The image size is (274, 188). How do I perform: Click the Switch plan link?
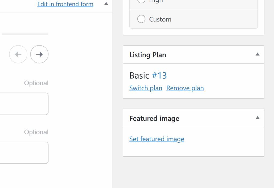tap(146, 88)
